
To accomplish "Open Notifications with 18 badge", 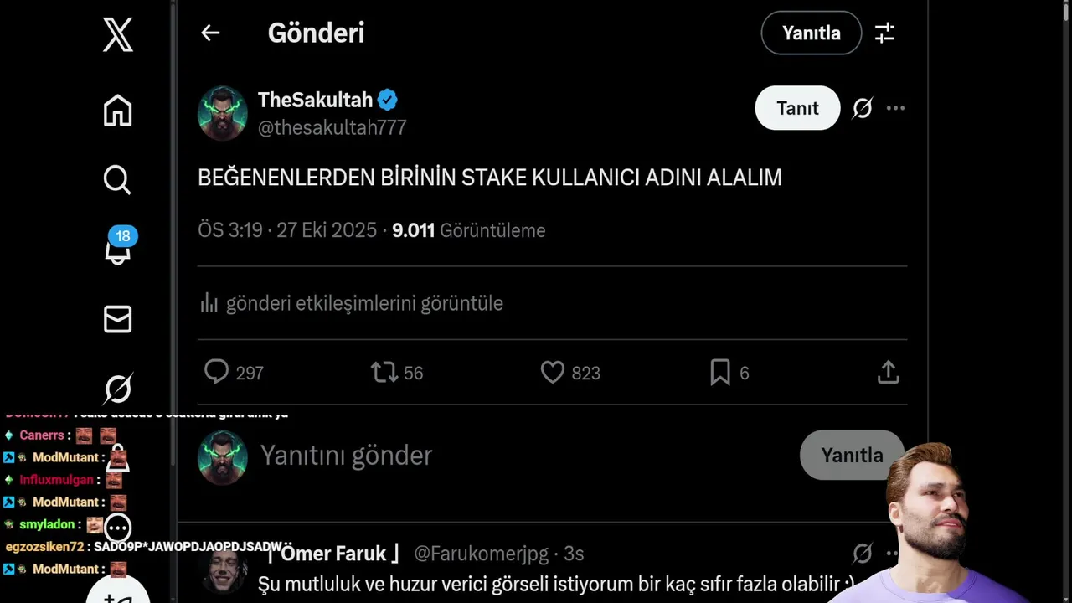I will click(118, 249).
